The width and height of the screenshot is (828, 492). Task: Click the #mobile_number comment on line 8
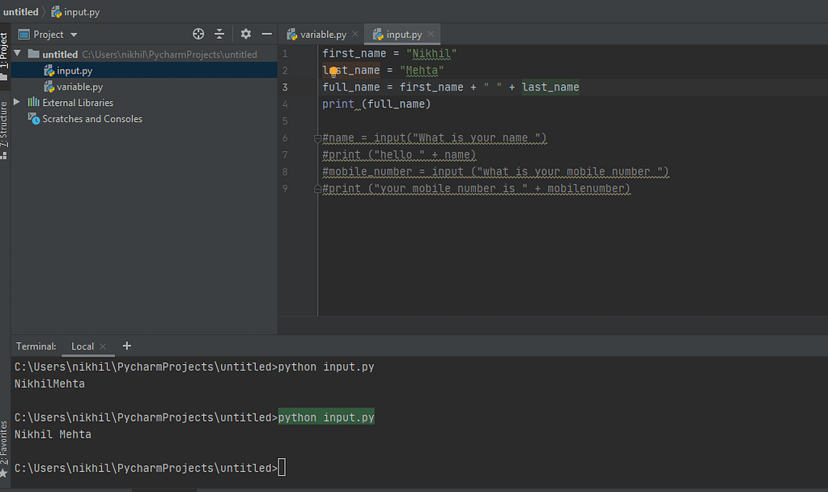[495, 172]
